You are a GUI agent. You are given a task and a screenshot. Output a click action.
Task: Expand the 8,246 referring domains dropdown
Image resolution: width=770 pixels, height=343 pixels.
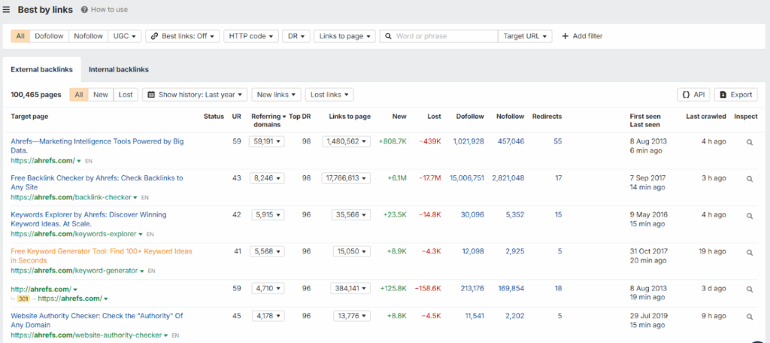[x=267, y=178]
